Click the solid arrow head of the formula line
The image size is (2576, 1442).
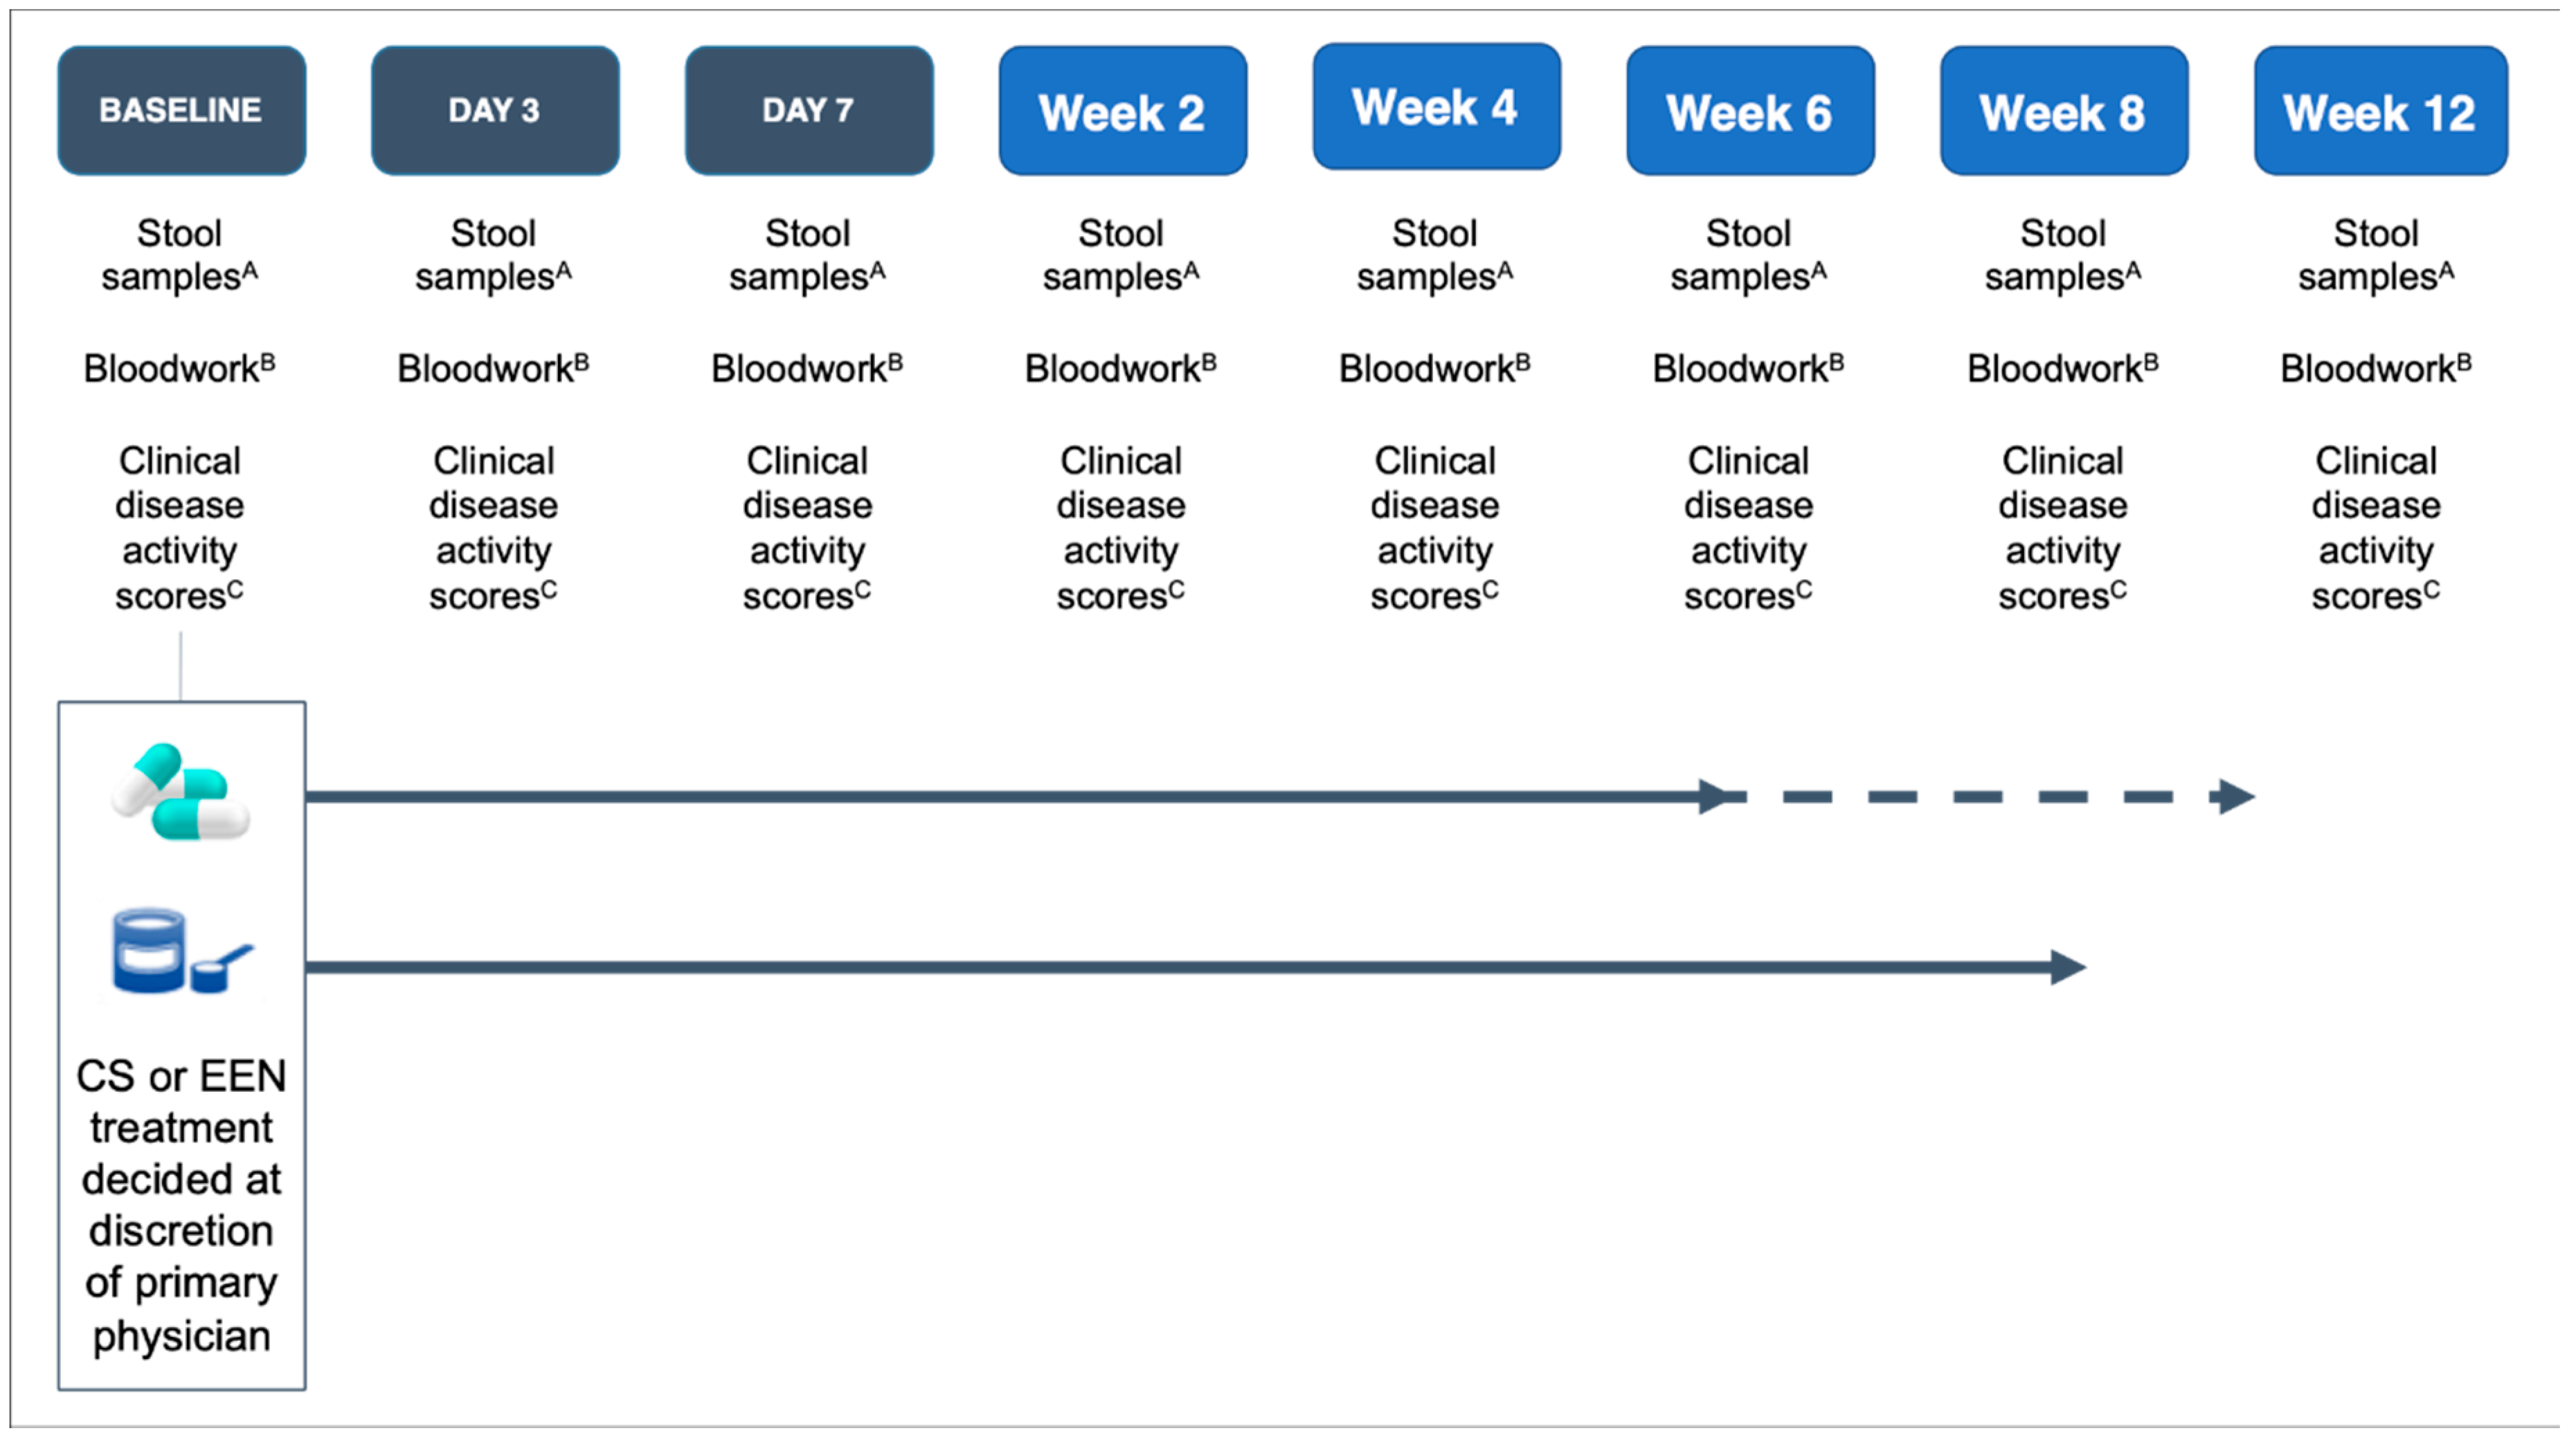(2068, 967)
